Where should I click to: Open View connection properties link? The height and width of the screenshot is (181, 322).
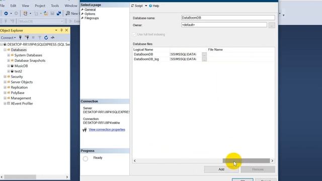click(x=107, y=130)
